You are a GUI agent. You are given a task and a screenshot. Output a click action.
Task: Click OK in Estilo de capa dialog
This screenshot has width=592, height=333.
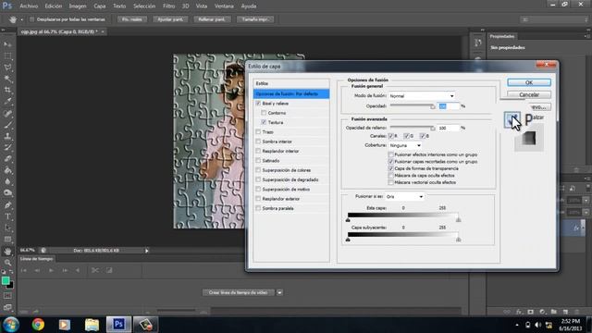tap(529, 82)
